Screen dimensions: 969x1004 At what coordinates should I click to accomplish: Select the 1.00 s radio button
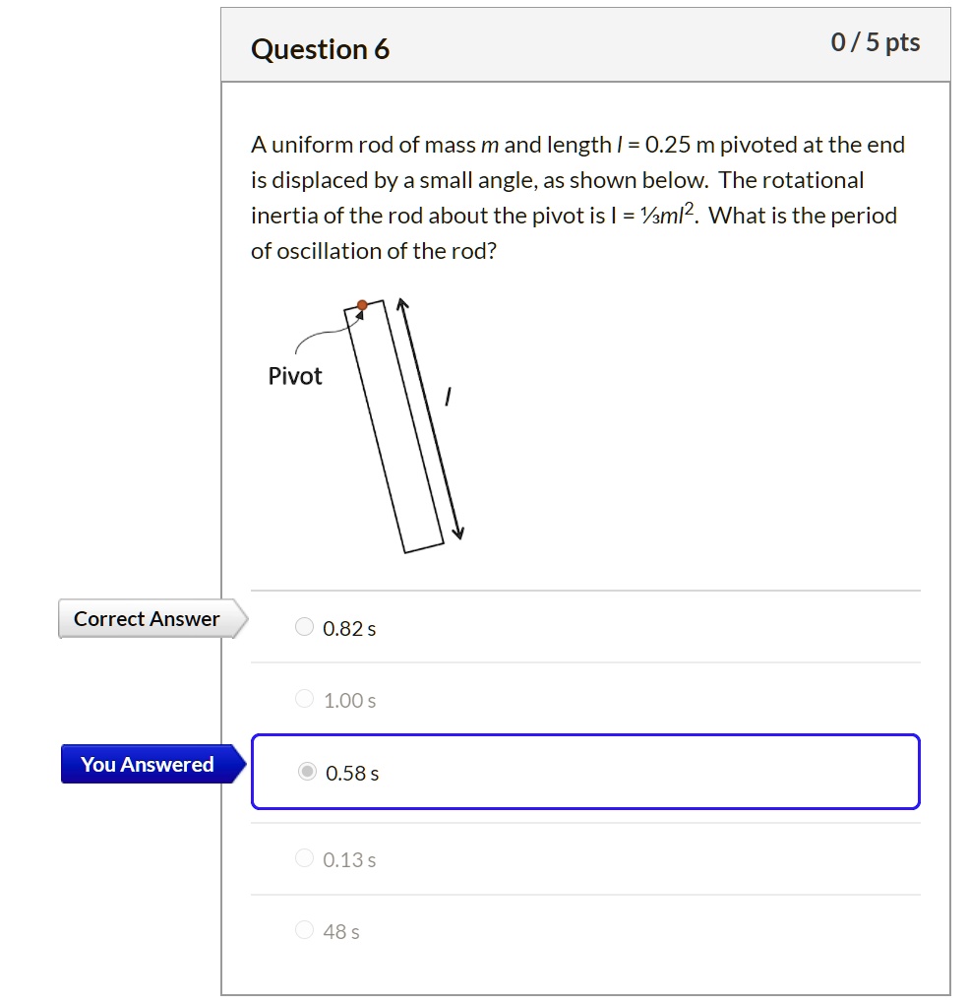point(304,698)
